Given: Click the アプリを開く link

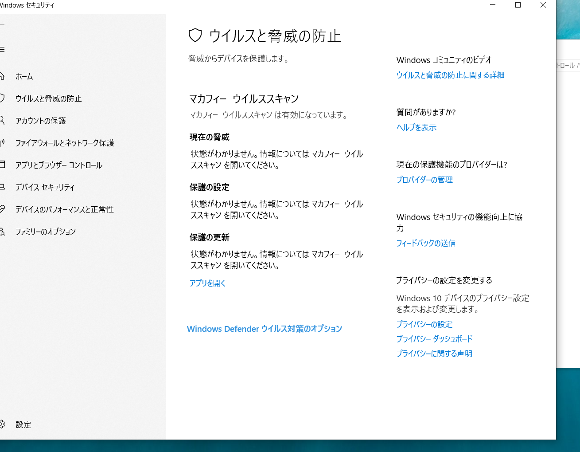Looking at the screenshot, I should tap(208, 283).
